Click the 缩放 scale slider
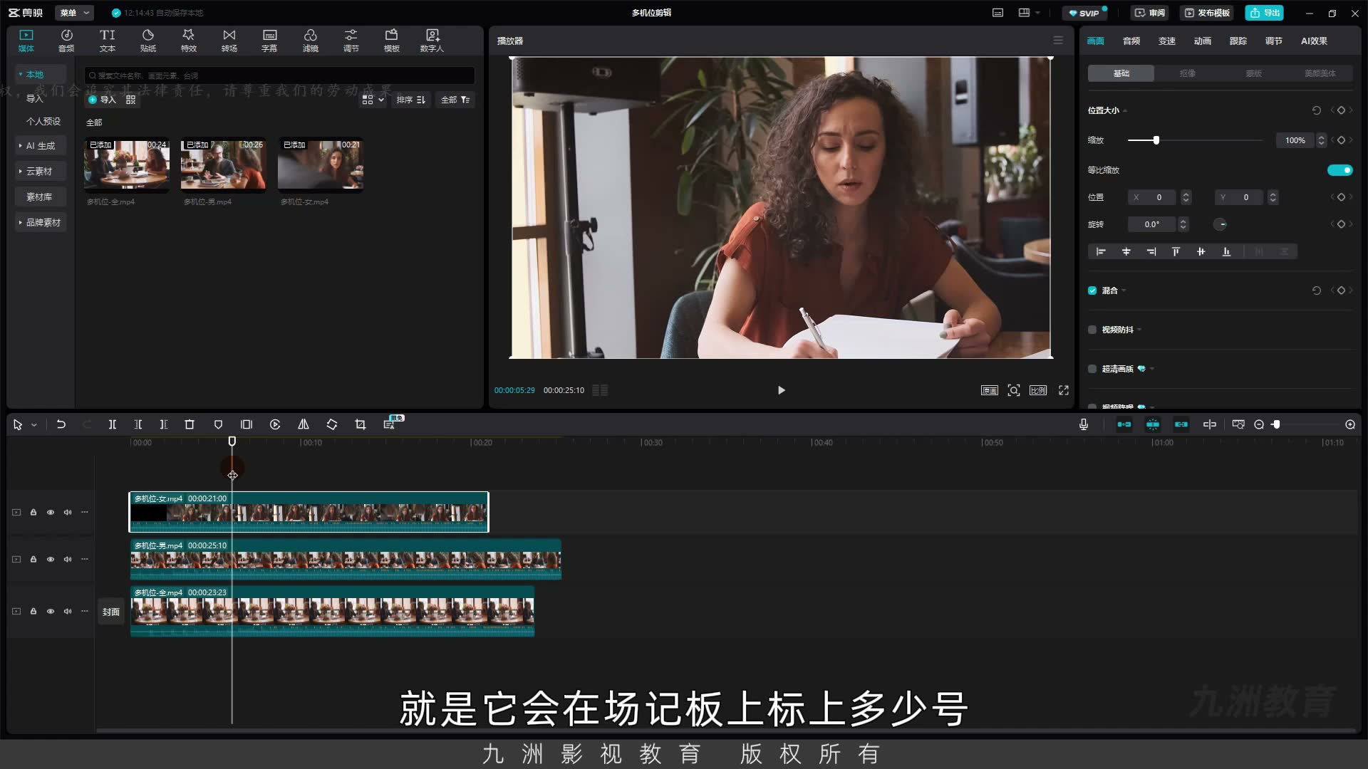The height and width of the screenshot is (769, 1368). pyautogui.click(x=1196, y=140)
